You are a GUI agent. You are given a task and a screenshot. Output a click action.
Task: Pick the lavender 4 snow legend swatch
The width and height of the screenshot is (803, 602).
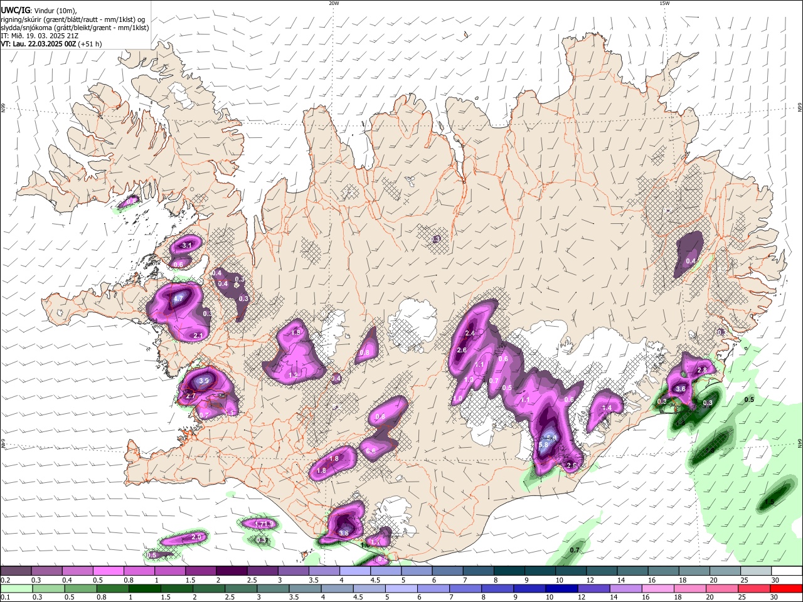click(x=354, y=571)
